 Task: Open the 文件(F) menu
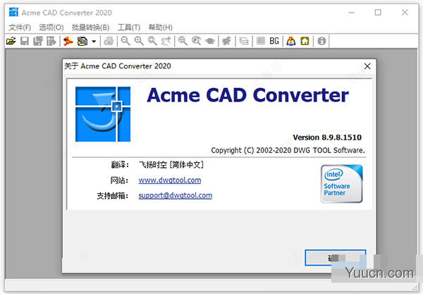point(20,27)
